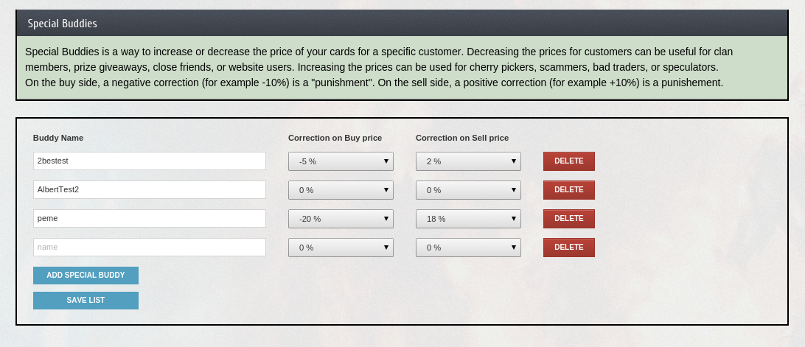Open Buy price dropdown for 2bestest
This screenshot has height=347, width=805.
click(x=341, y=161)
